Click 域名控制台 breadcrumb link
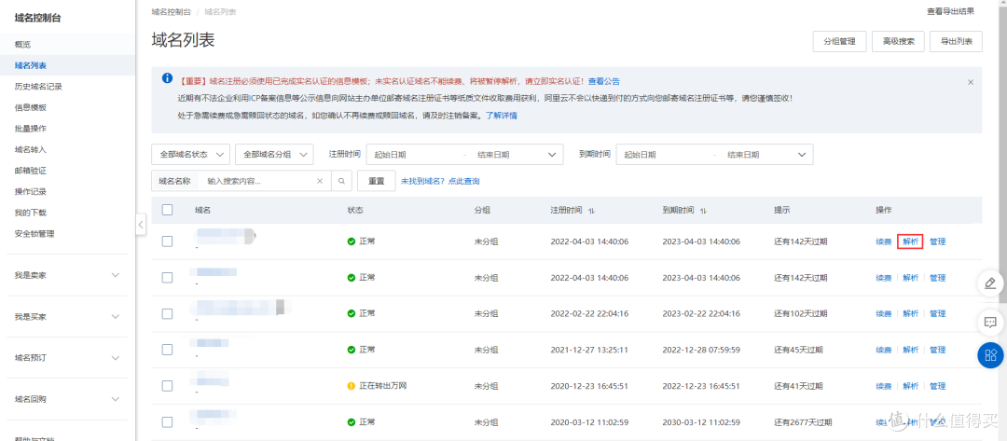Image resolution: width=1007 pixels, height=441 pixels. 171,11
